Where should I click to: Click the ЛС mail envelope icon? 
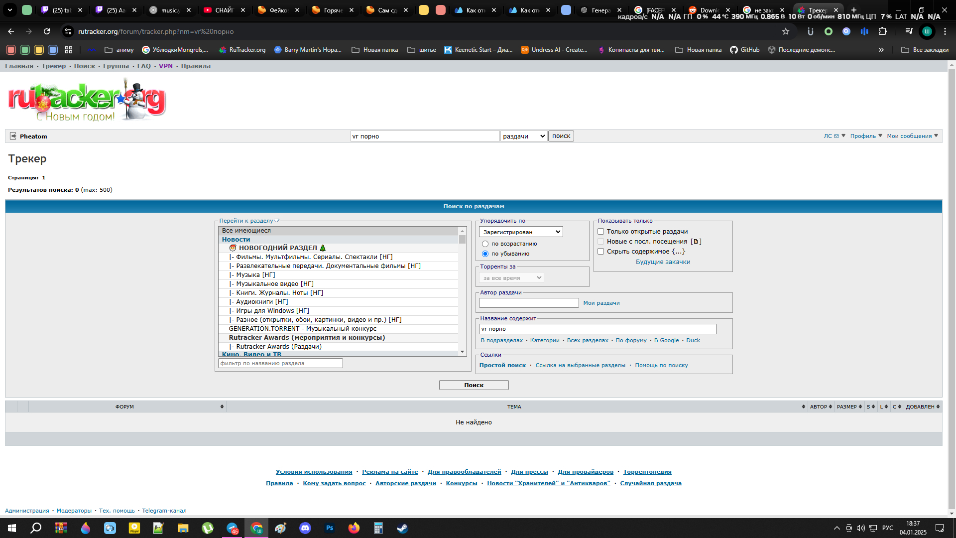pos(836,136)
